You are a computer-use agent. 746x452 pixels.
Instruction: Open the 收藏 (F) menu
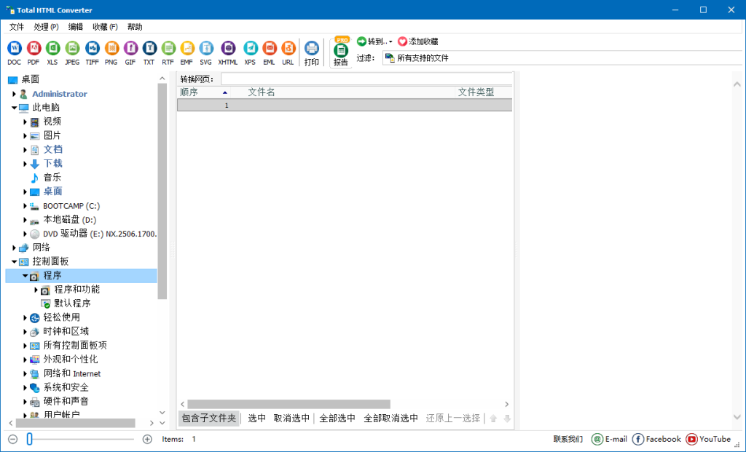[x=105, y=27]
